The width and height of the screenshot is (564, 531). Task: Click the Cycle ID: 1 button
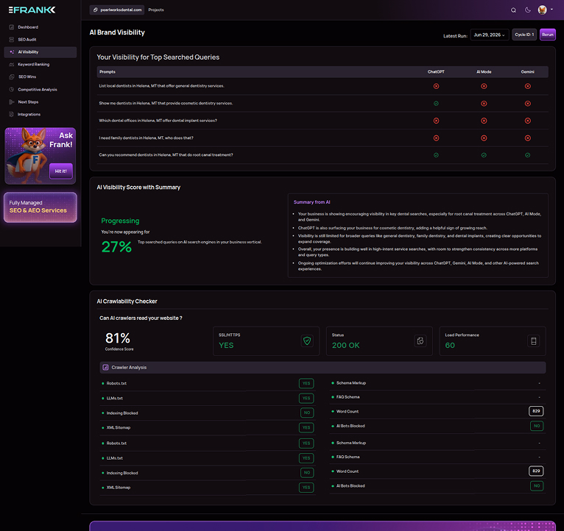point(524,35)
